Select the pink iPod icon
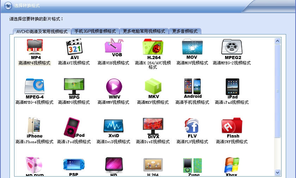Screen dimensions: 296x178 (74, 127)
